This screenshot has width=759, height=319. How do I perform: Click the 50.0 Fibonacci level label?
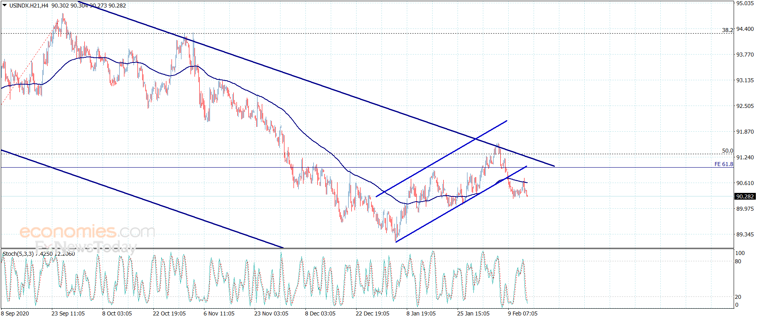click(x=728, y=151)
